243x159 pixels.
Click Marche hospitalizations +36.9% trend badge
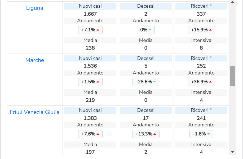click(201, 82)
